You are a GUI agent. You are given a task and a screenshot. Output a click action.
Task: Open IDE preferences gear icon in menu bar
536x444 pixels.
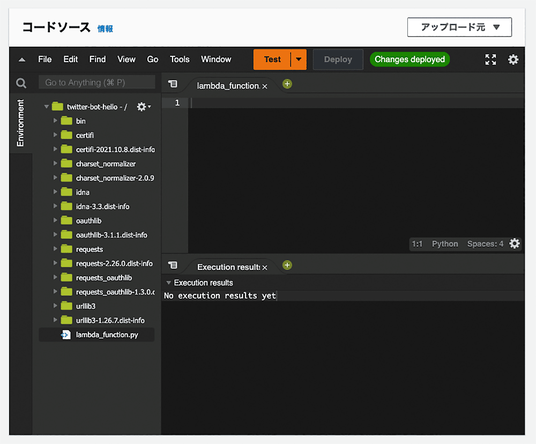tap(513, 60)
